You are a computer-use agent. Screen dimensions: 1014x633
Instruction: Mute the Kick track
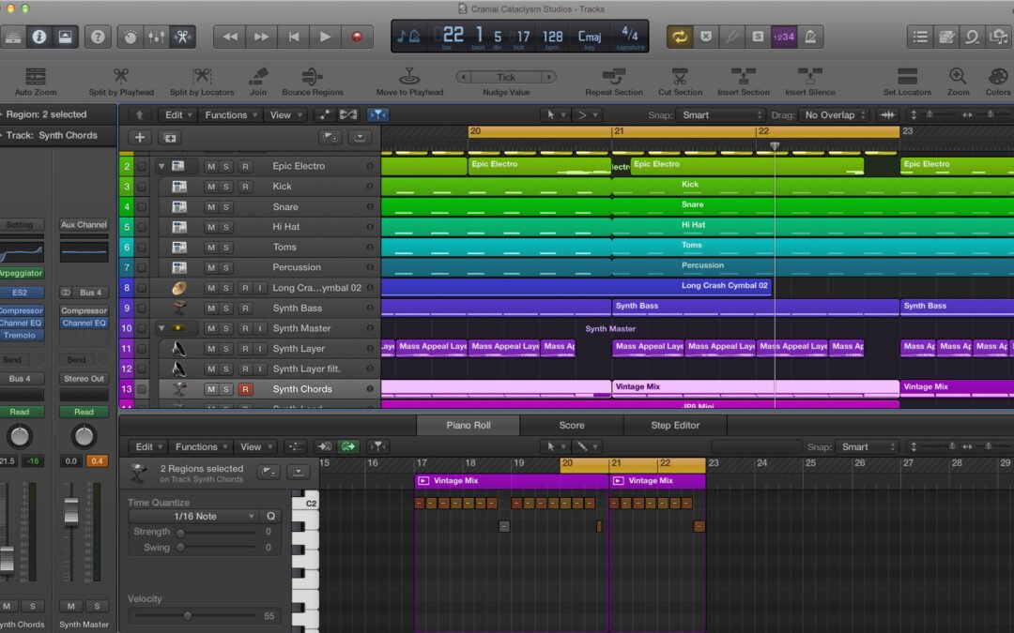(x=211, y=187)
